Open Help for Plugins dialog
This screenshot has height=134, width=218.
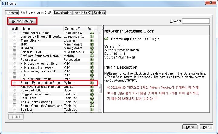206,127
